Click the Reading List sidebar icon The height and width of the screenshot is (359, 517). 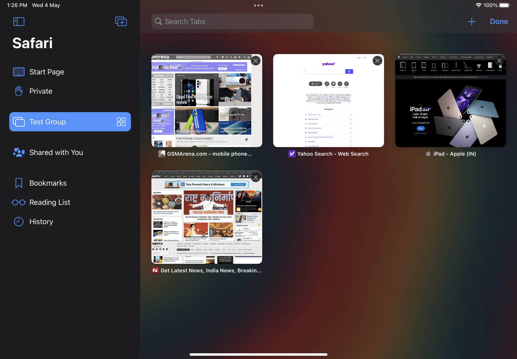(19, 202)
